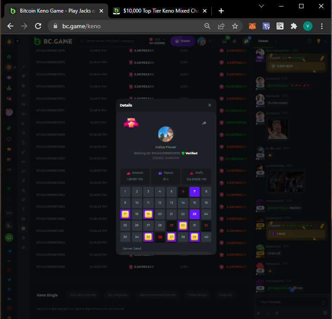Viewport: 332px width, 319px height.
Task: Toggle the dark mode moon icon
Action: (x=9, y=225)
